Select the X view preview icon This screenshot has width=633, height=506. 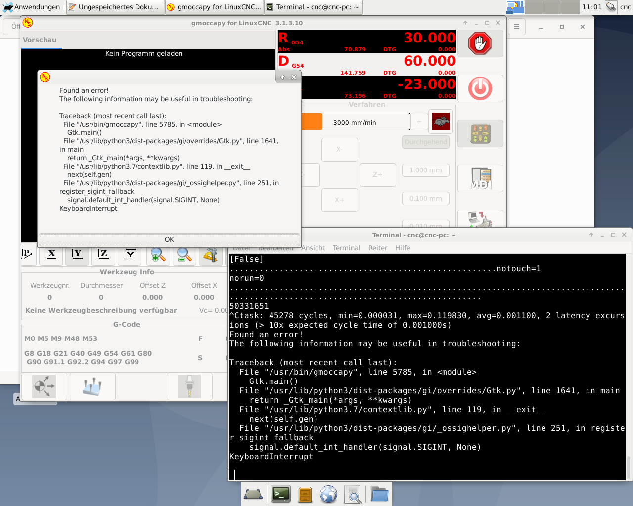[x=51, y=254]
